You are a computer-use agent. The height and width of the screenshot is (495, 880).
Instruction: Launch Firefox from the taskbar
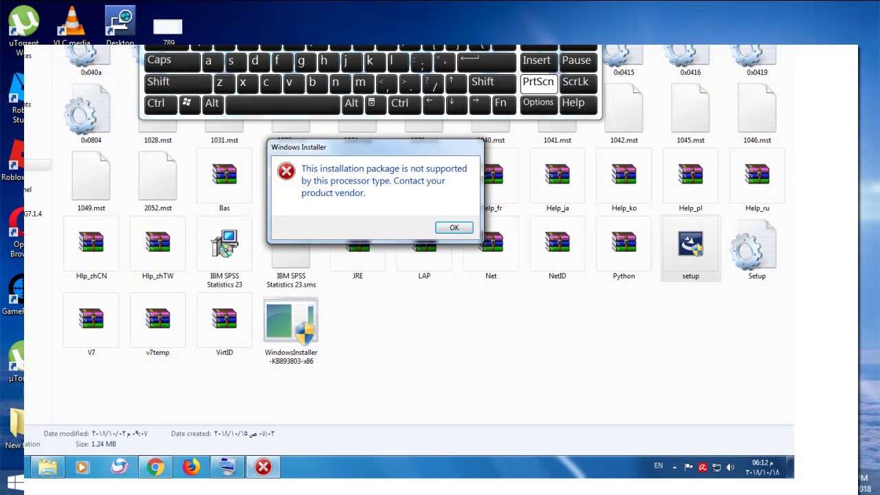tap(191, 467)
